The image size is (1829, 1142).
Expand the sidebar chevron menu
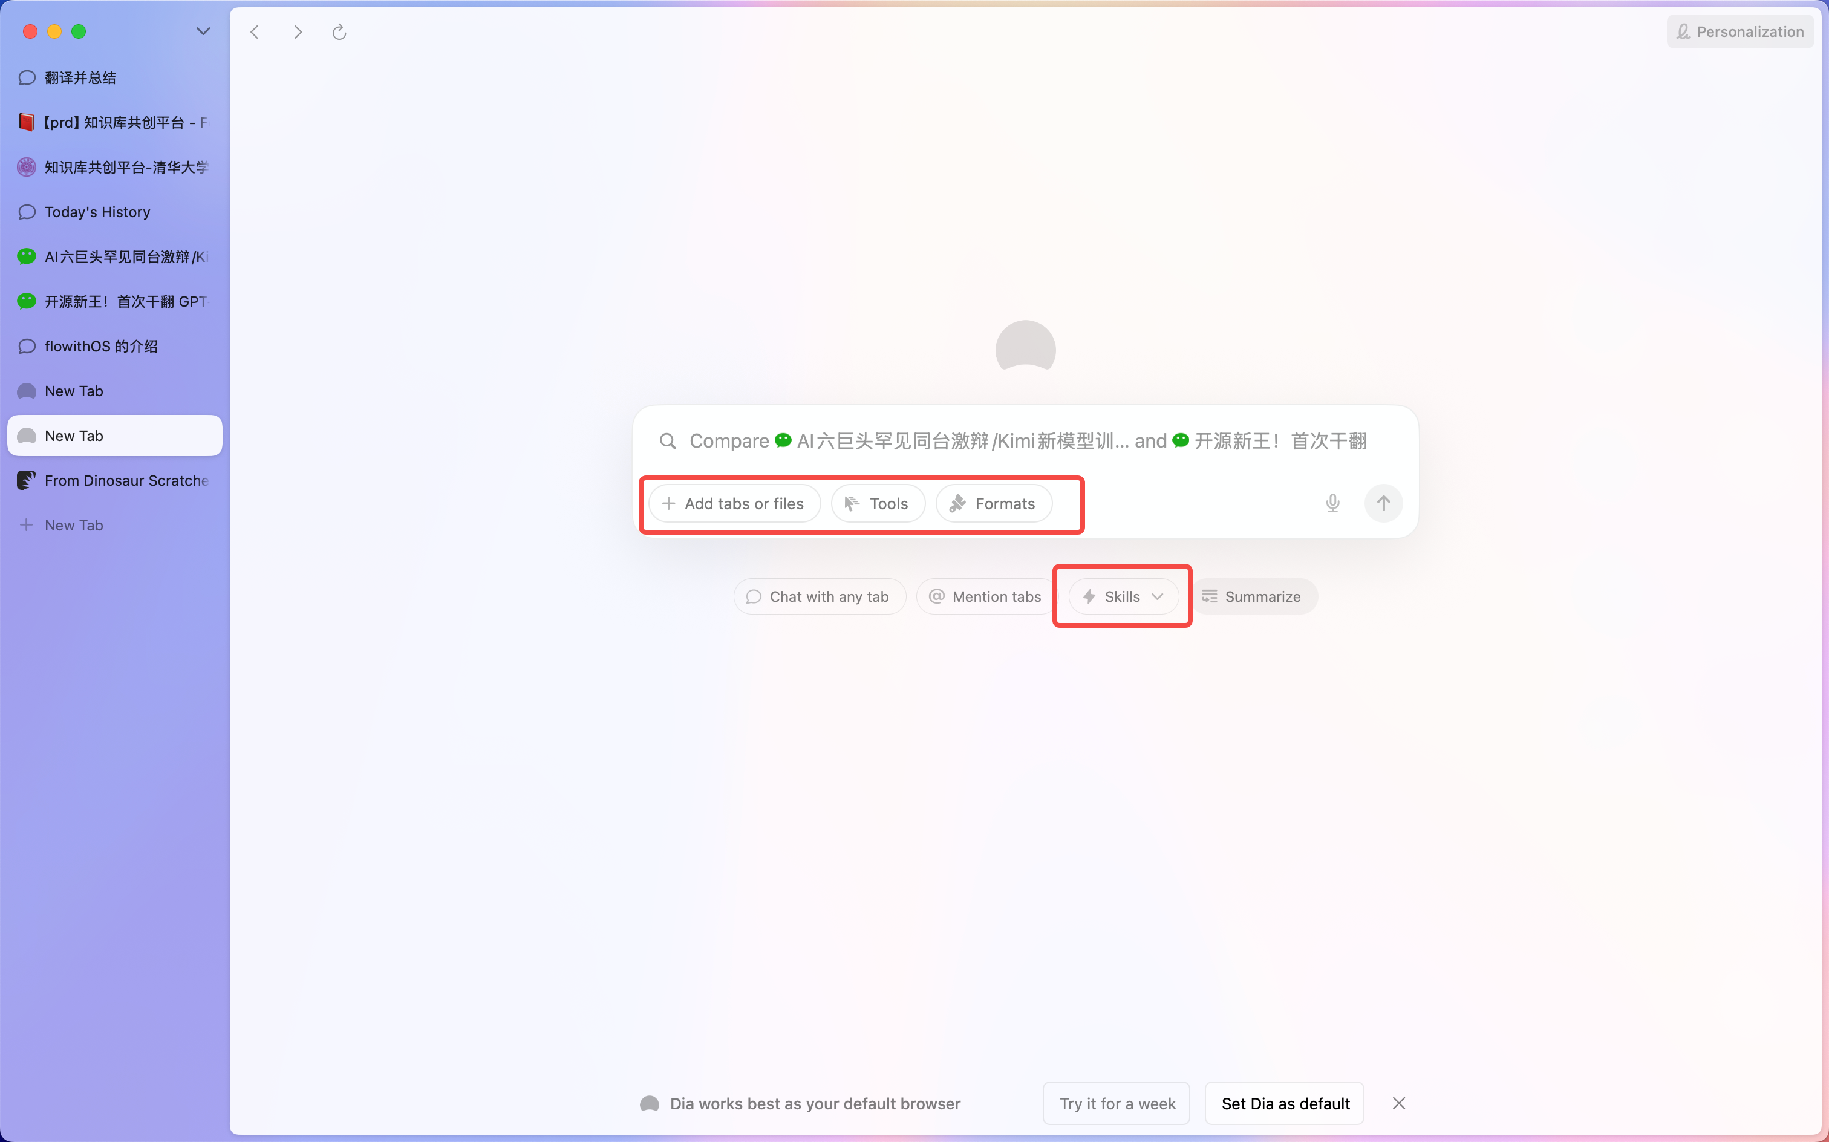click(x=203, y=31)
